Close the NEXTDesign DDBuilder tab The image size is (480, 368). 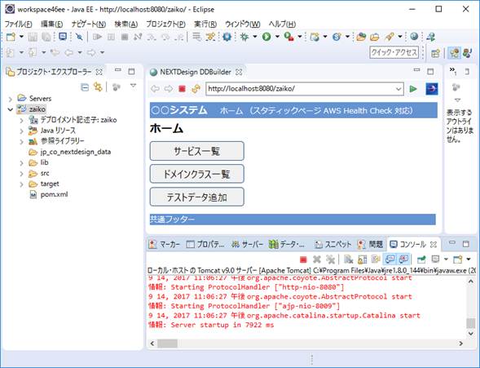point(239,73)
